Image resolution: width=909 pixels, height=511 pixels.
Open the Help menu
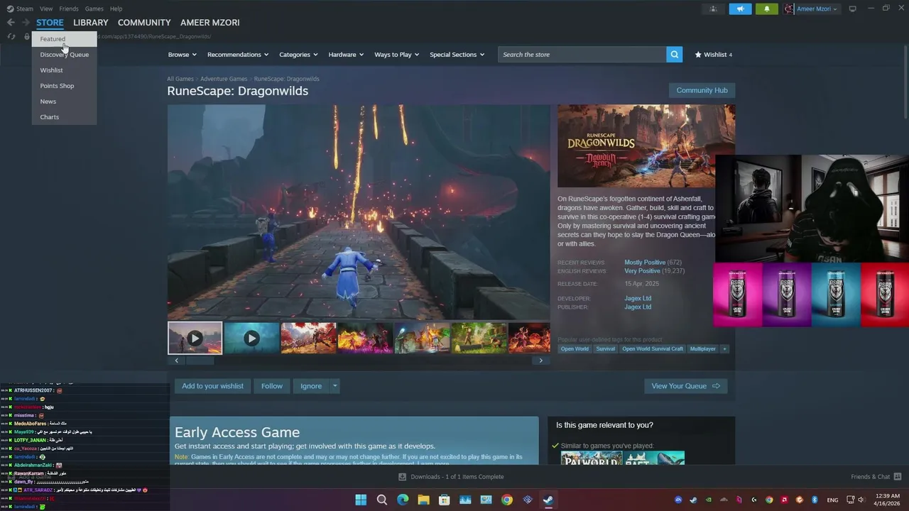116,9
